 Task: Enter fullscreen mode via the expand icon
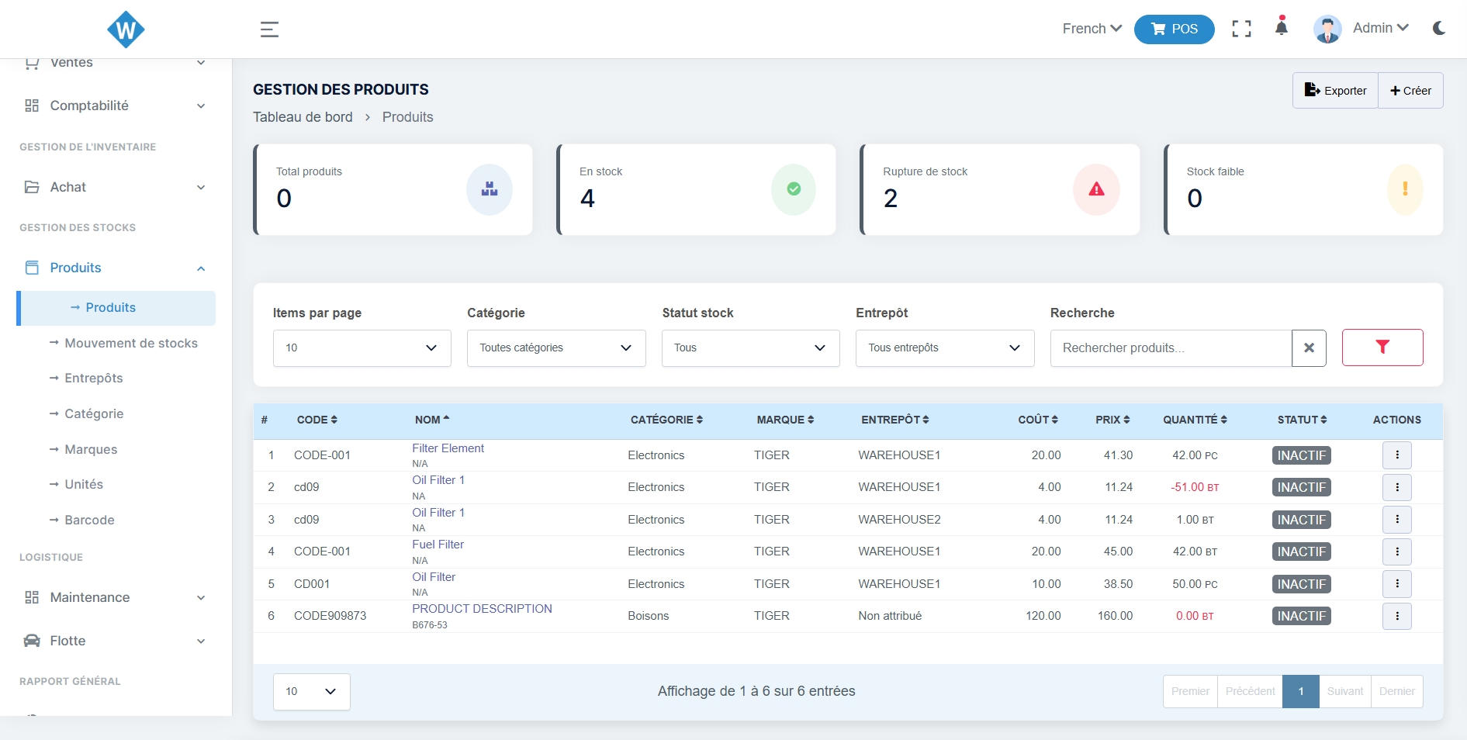pos(1241,29)
